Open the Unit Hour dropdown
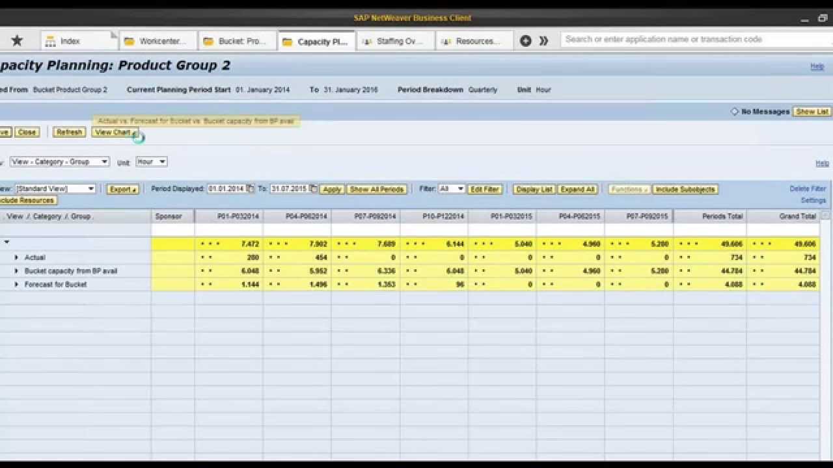The image size is (833, 468). click(x=162, y=162)
